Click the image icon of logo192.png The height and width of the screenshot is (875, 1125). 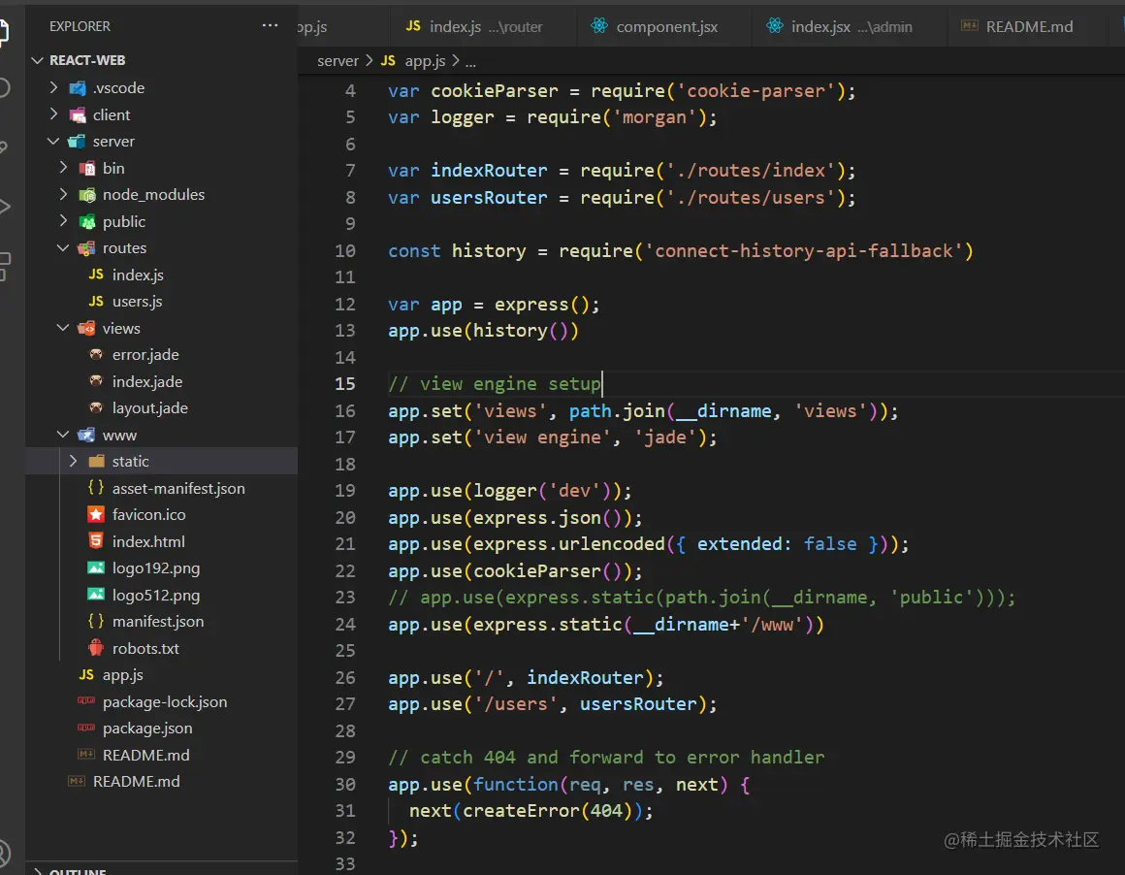click(x=96, y=567)
